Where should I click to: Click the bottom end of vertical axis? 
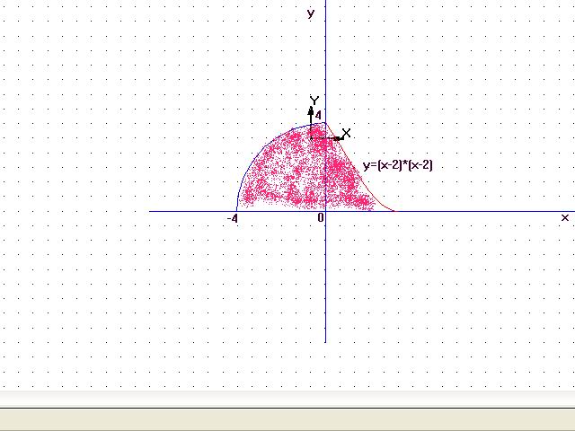pos(325,341)
